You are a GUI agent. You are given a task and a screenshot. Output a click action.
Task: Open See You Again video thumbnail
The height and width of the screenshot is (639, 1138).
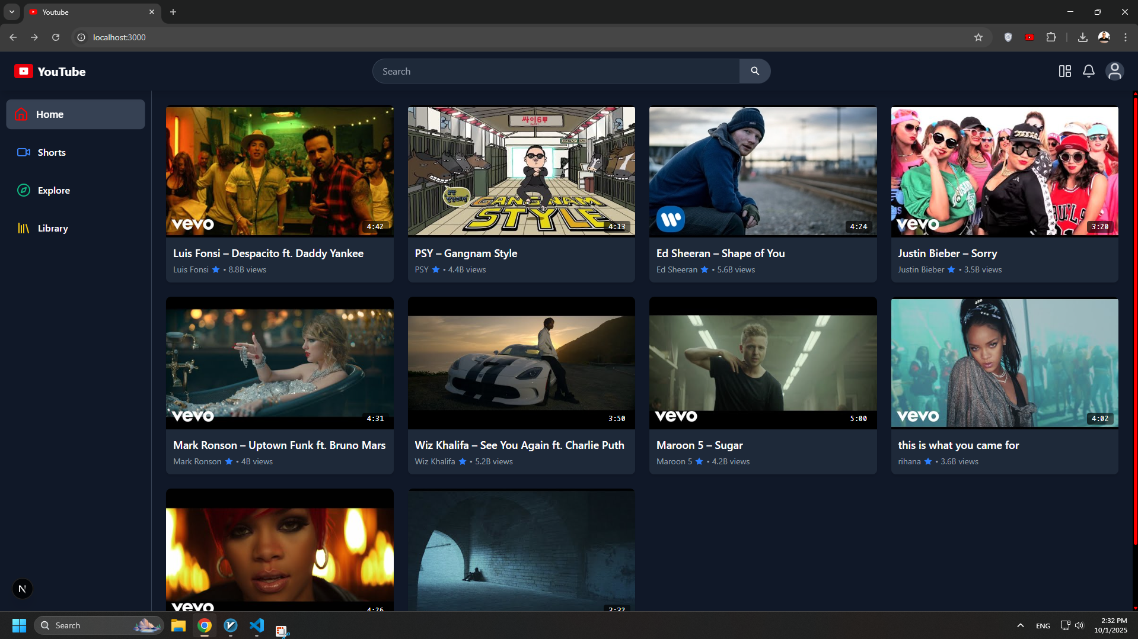521,363
